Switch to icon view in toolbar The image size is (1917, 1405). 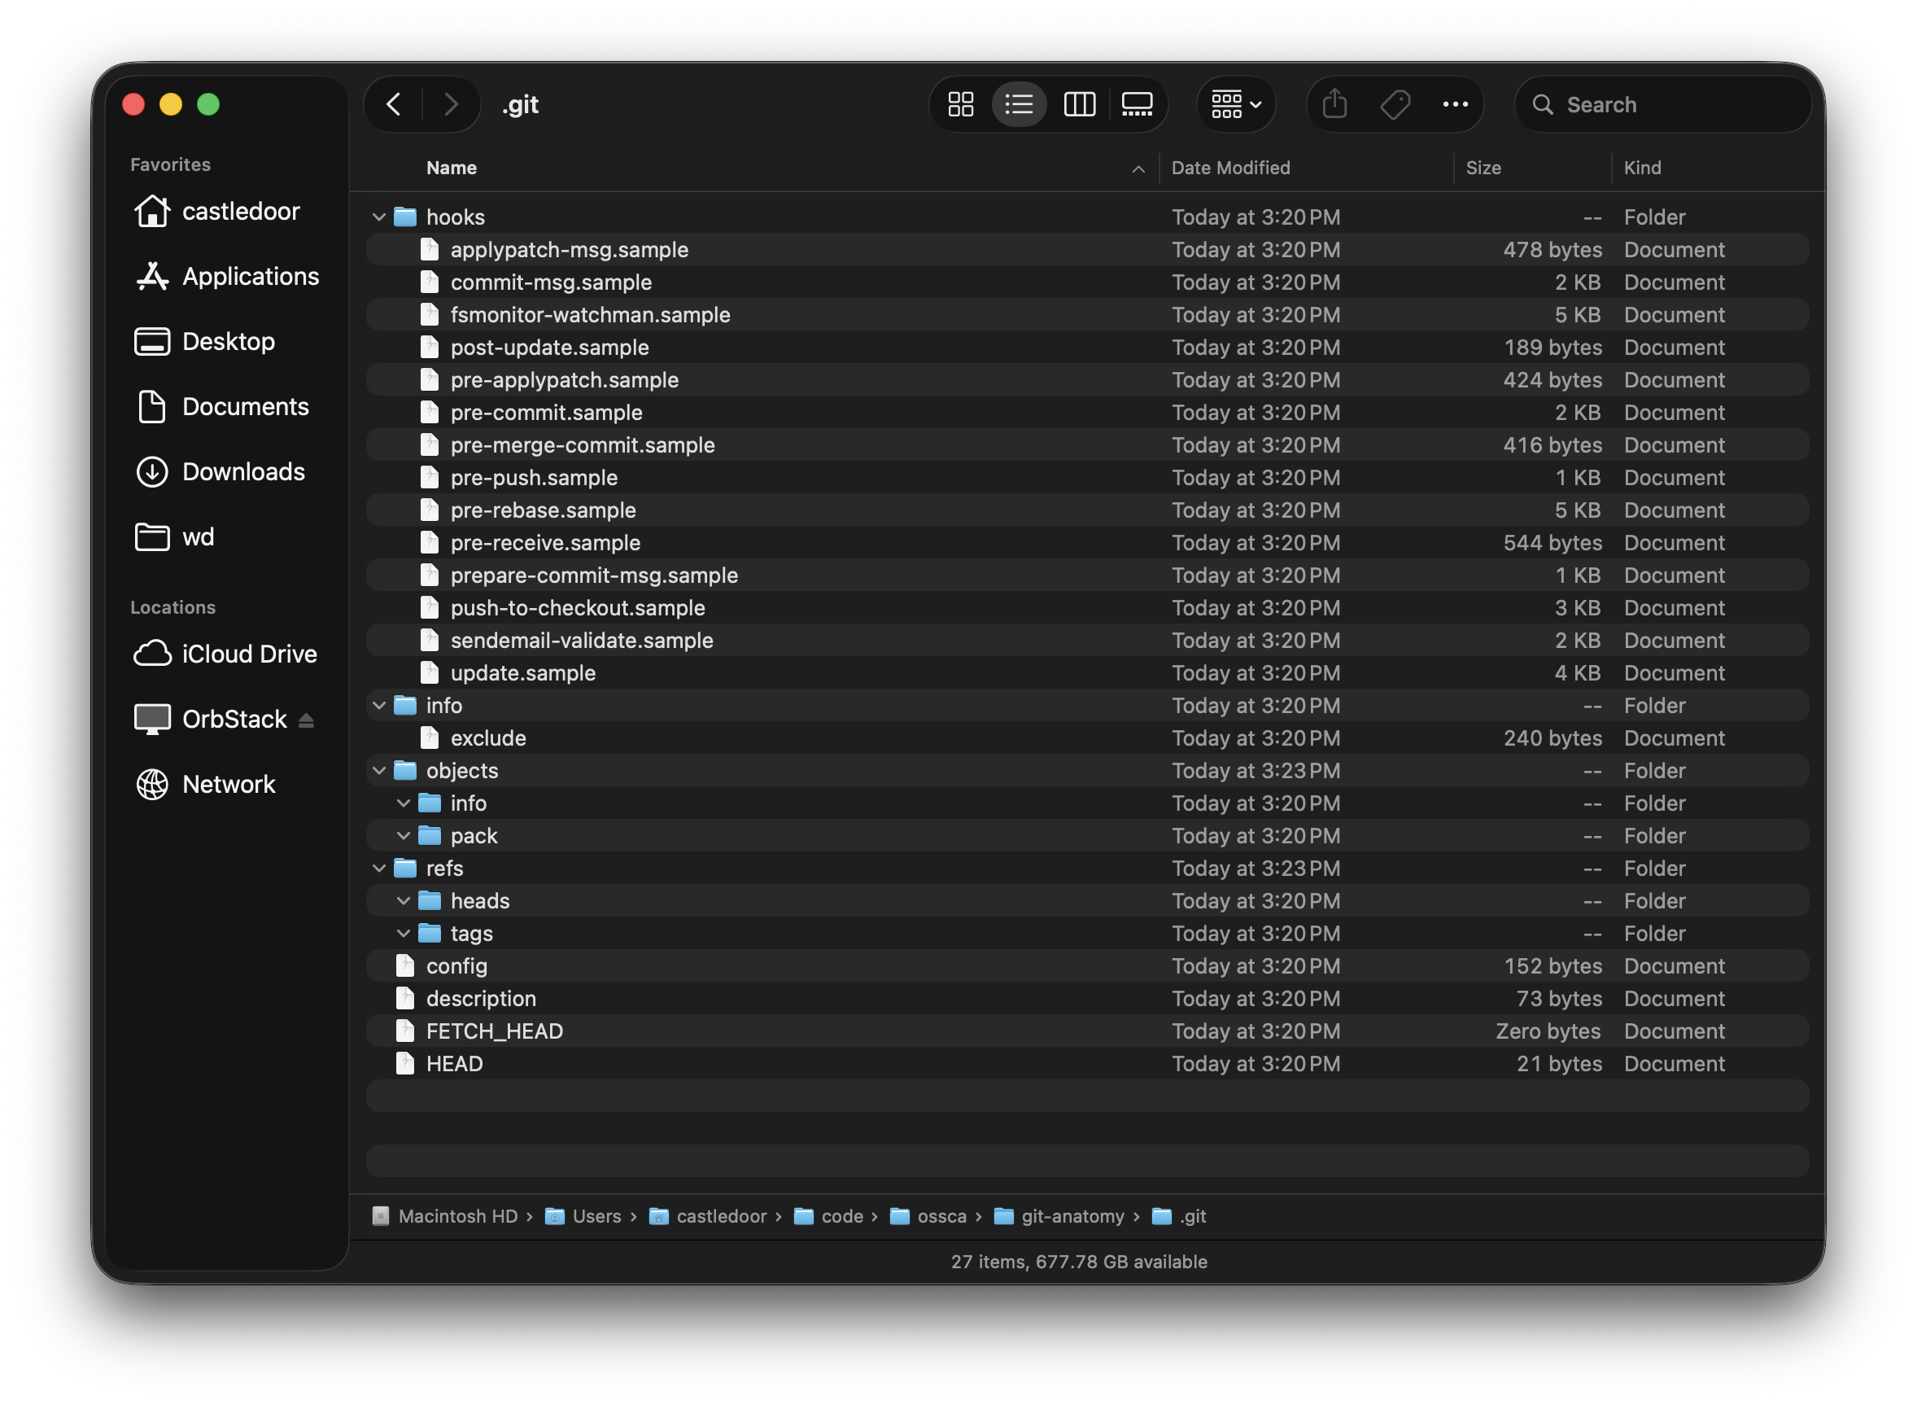pyautogui.click(x=961, y=105)
